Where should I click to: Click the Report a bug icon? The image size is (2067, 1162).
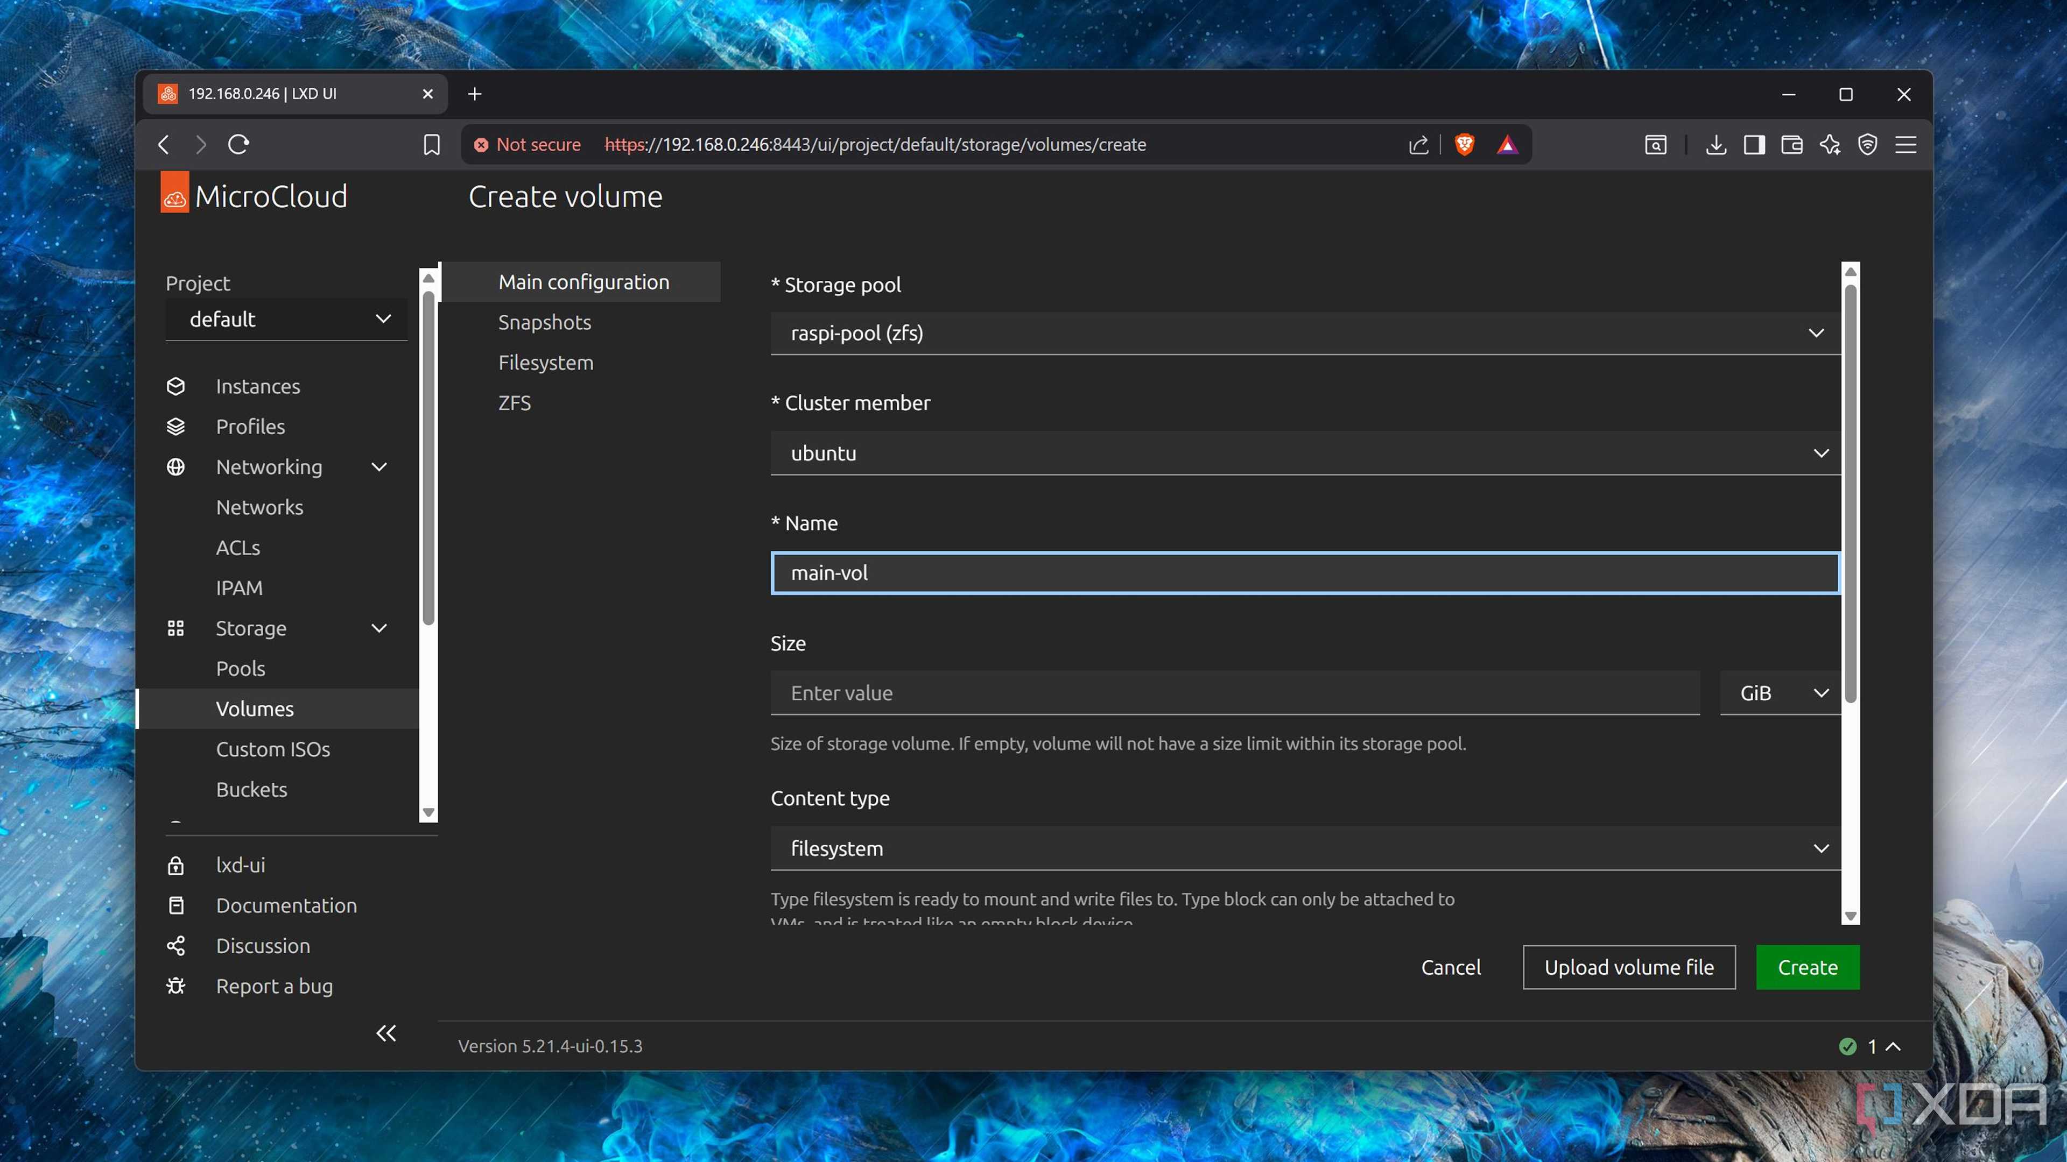(175, 986)
